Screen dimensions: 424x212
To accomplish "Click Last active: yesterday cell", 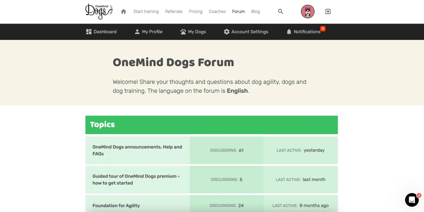I will click(300, 150).
